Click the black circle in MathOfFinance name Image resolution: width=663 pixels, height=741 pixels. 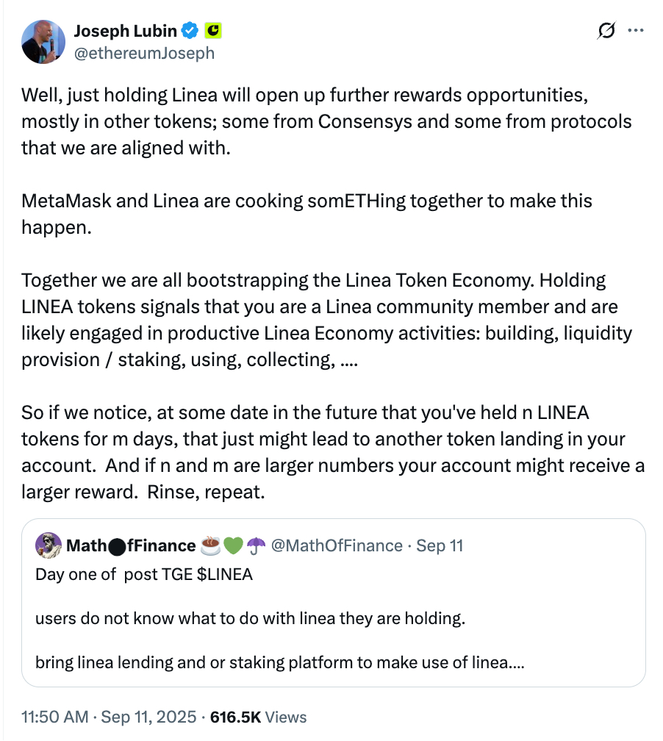[117, 547]
